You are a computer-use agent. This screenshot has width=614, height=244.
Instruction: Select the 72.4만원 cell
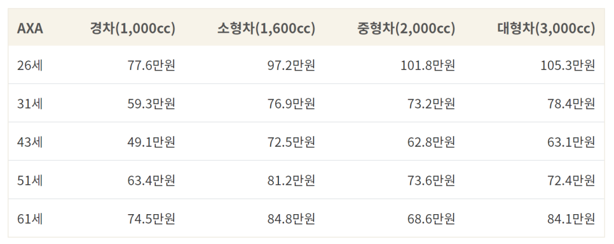pyautogui.click(x=571, y=180)
